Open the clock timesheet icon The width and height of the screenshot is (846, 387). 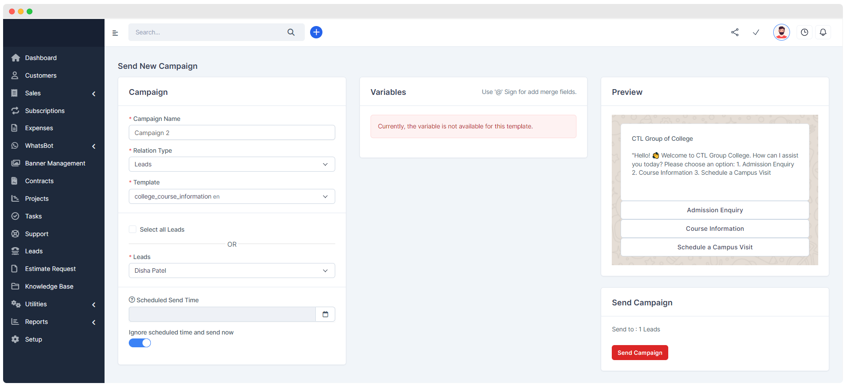tap(805, 32)
